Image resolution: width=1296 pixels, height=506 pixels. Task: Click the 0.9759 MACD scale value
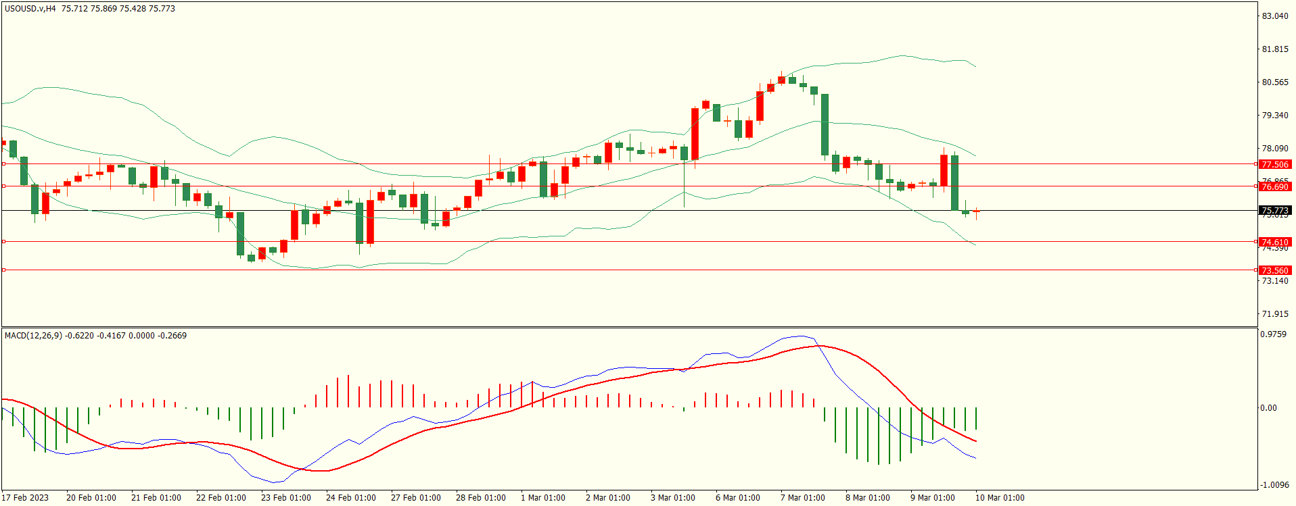pos(1274,334)
